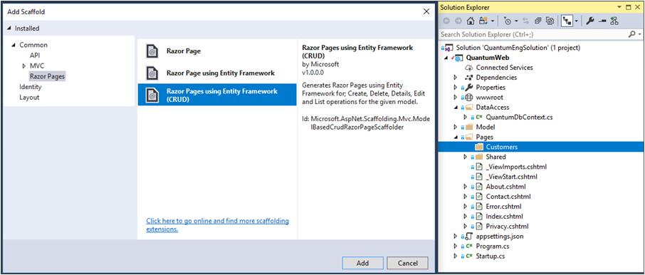Click Connected Services cloud icon
Viewport: 645px width, 275px height.
point(469,68)
